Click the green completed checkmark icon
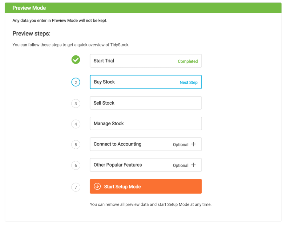 (76, 59)
